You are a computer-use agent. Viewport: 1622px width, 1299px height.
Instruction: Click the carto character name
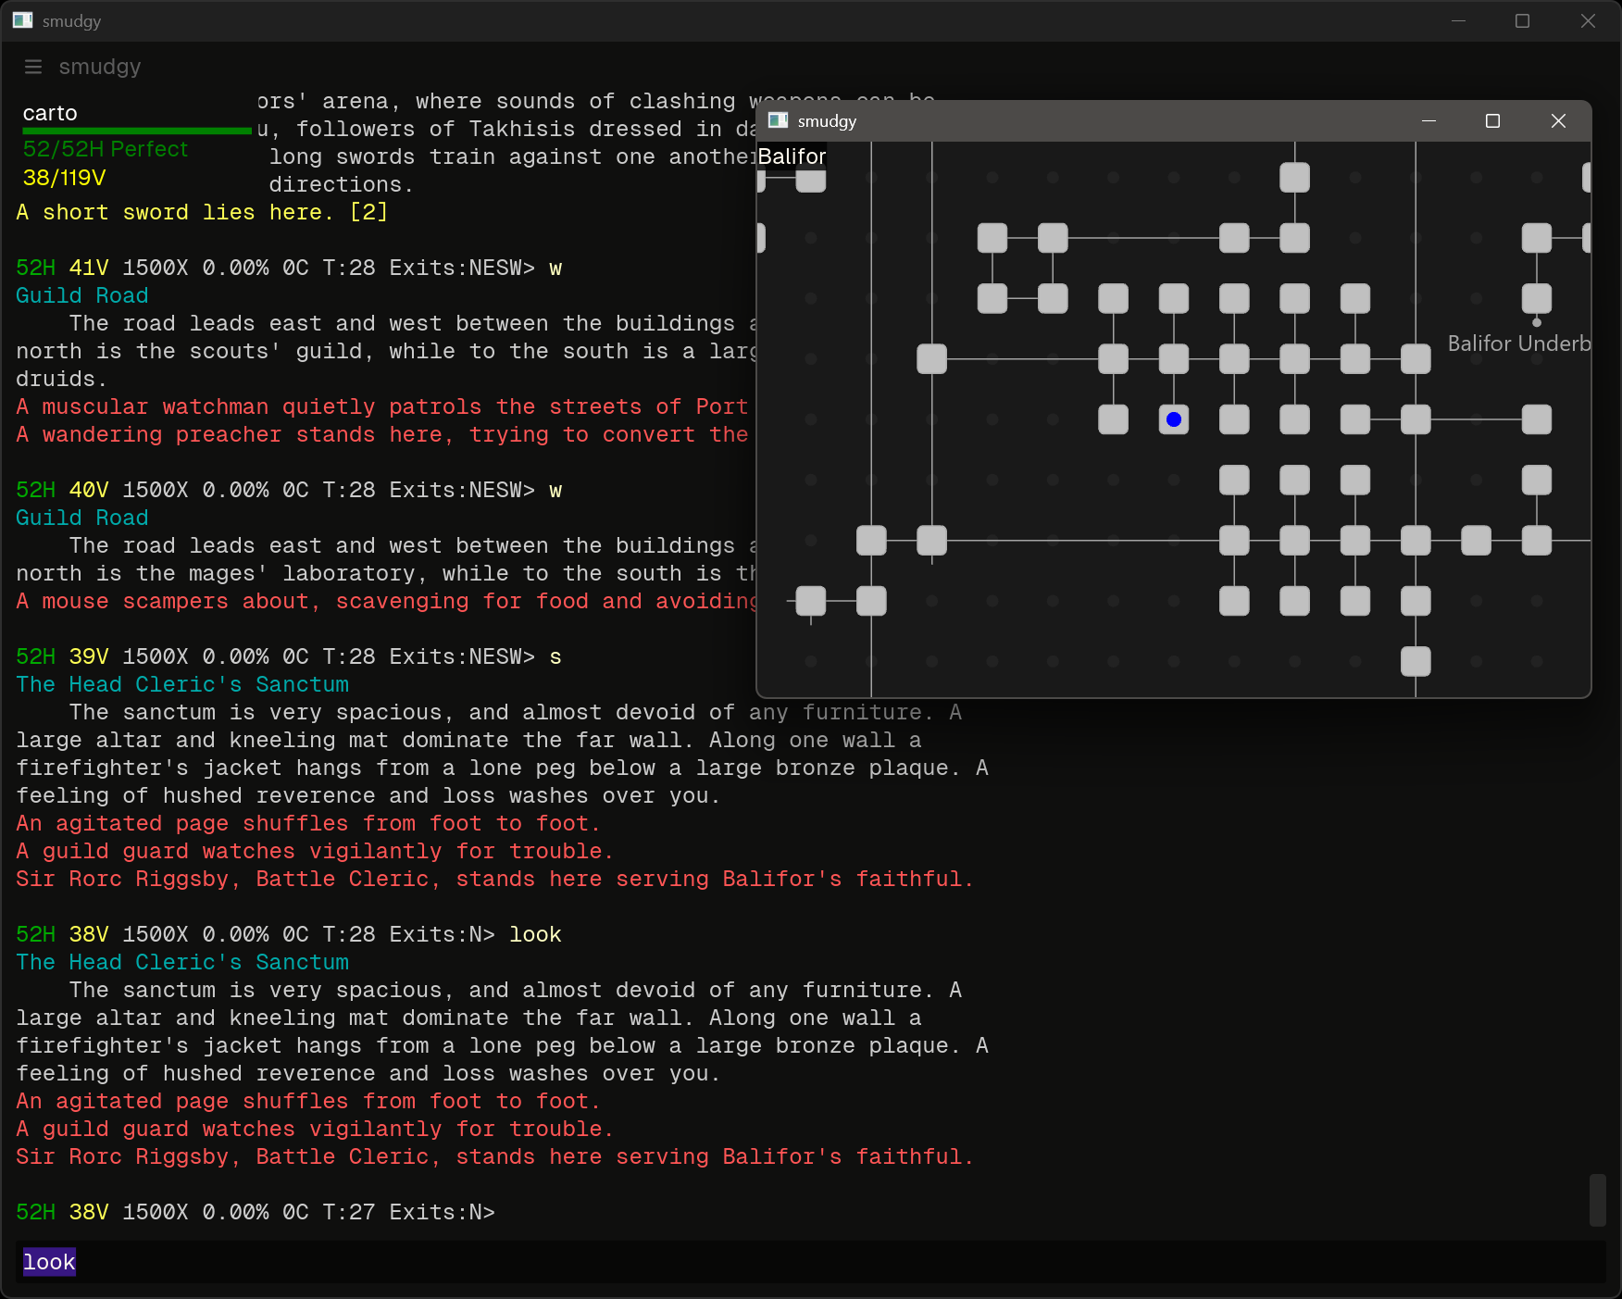point(50,113)
